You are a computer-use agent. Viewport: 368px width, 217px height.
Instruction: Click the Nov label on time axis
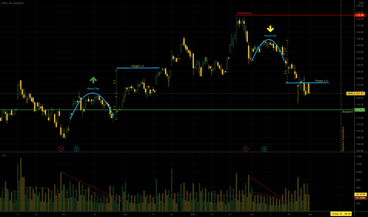(x=64, y=214)
